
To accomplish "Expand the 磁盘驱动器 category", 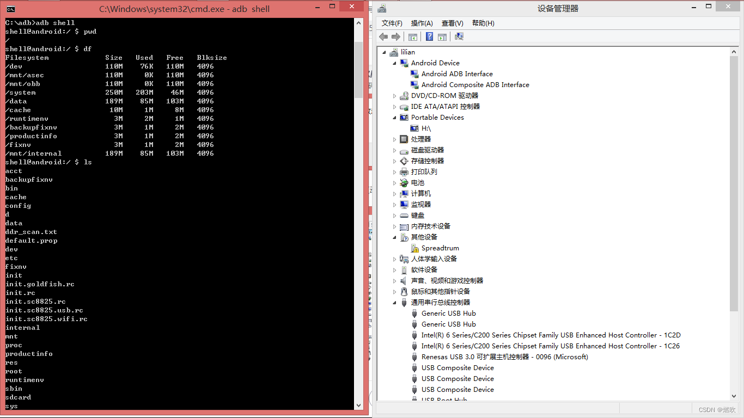I will pos(395,150).
